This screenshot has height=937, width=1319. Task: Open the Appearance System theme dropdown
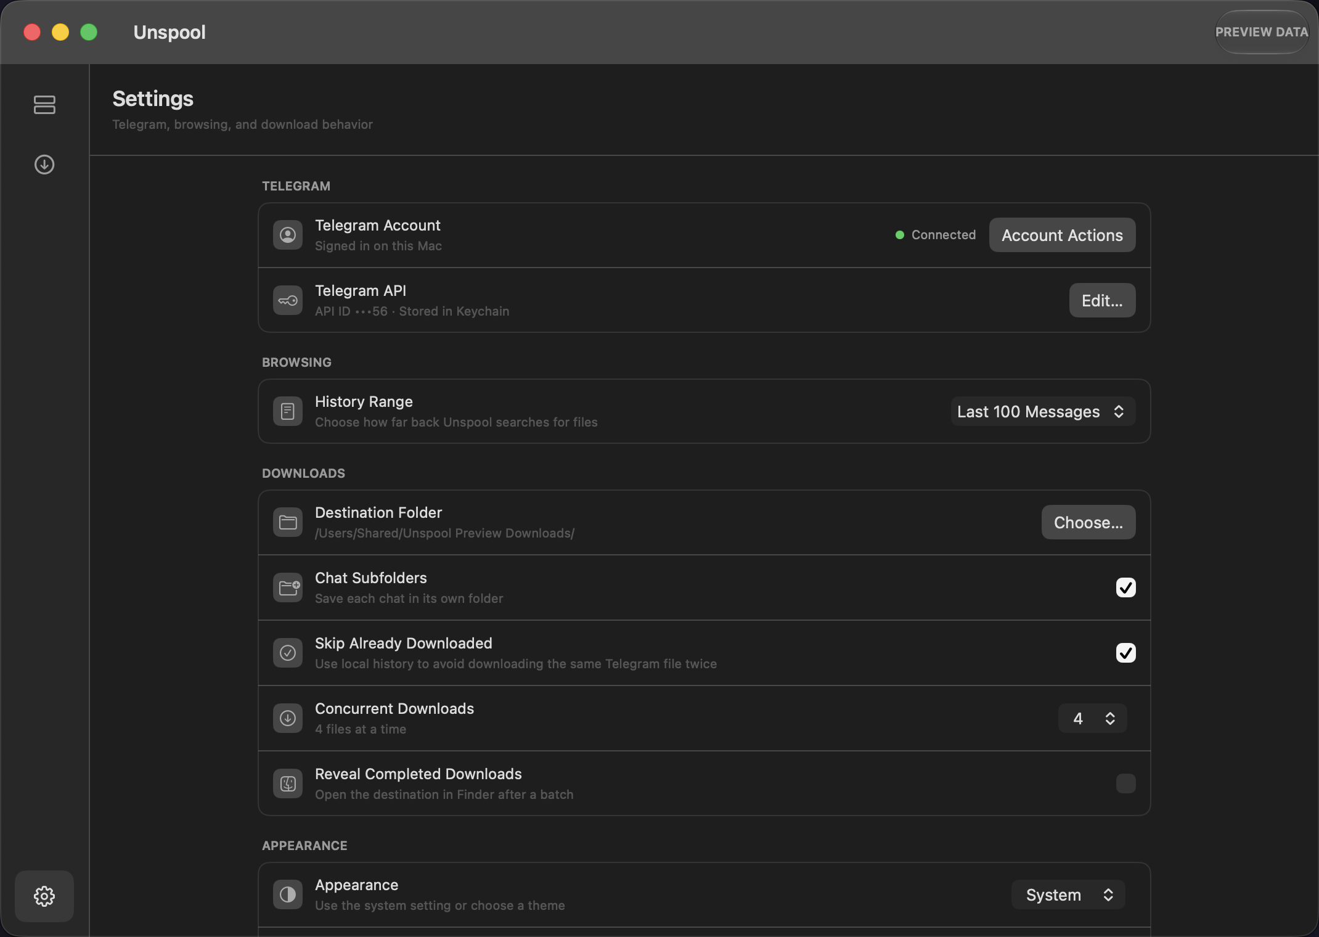click(1068, 894)
